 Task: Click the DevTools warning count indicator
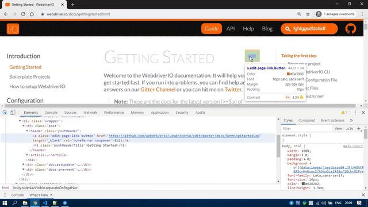point(344,113)
